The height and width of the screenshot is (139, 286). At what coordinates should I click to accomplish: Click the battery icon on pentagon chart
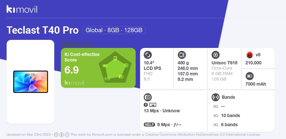point(105,65)
